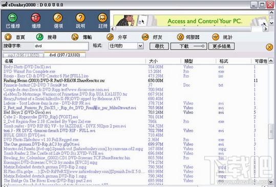Image resolution: width=276 pixels, height=187 pixels.
Task: Click the ad banner right scroll arrow
Action: pyautogui.click(x=265, y=29)
